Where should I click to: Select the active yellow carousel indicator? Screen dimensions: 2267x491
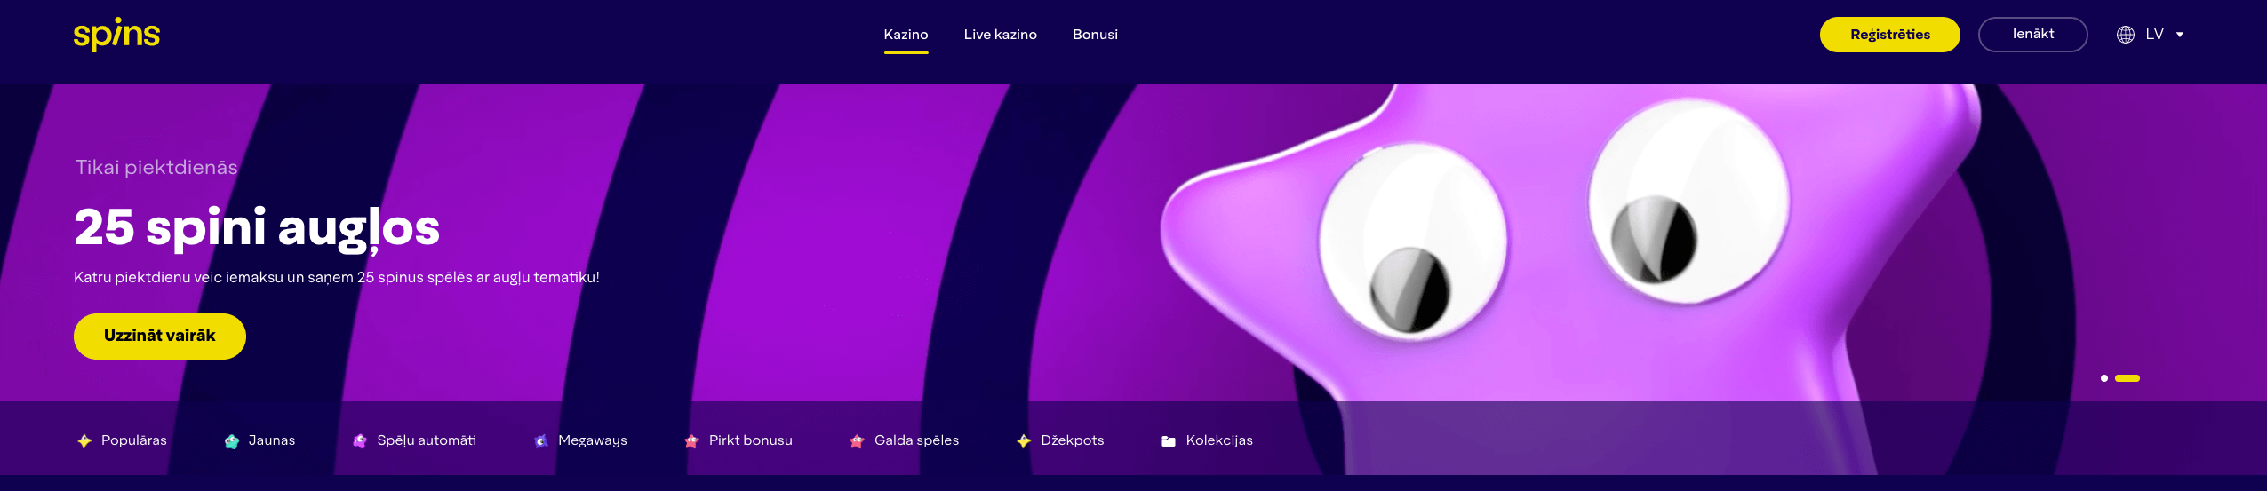[x=2127, y=378]
